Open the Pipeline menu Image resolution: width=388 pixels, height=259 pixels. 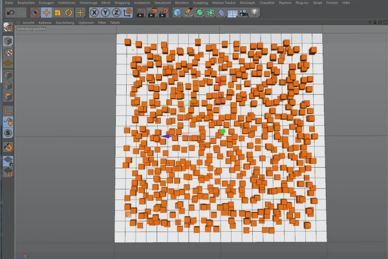(285, 3)
